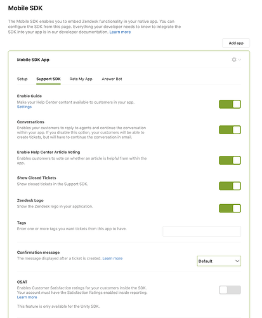Go to the Answer Bot tab

coord(112,79)
